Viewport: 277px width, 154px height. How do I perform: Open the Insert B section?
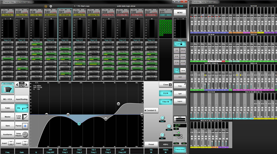click(22, 143)
